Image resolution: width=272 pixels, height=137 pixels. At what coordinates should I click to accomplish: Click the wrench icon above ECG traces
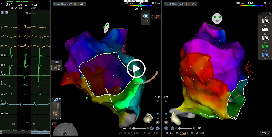click(x=2, y=12)
